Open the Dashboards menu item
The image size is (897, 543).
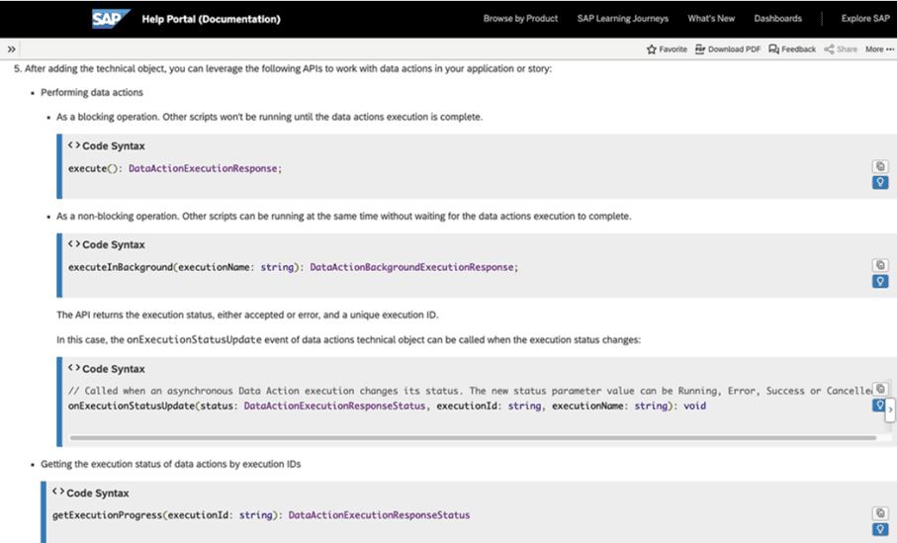pos(777,19)
